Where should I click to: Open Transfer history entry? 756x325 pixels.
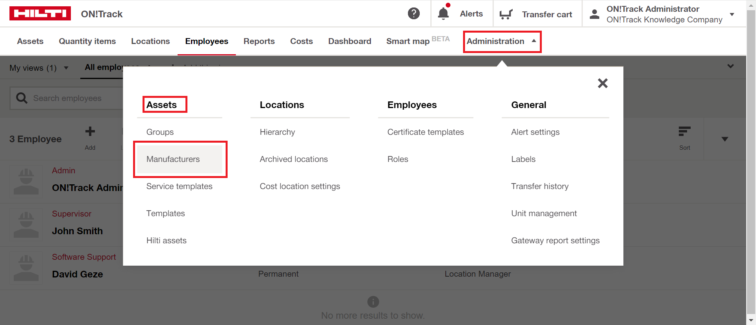(540, 186)
